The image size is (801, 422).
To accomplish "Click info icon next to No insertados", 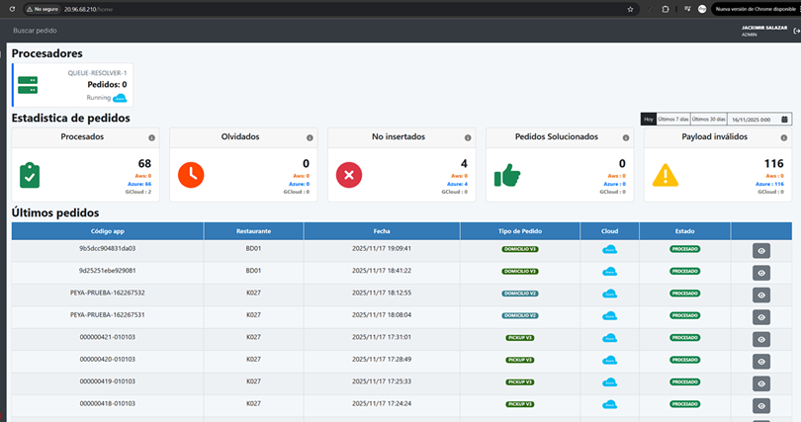I will pyautogui.click(x=468, y=137).
